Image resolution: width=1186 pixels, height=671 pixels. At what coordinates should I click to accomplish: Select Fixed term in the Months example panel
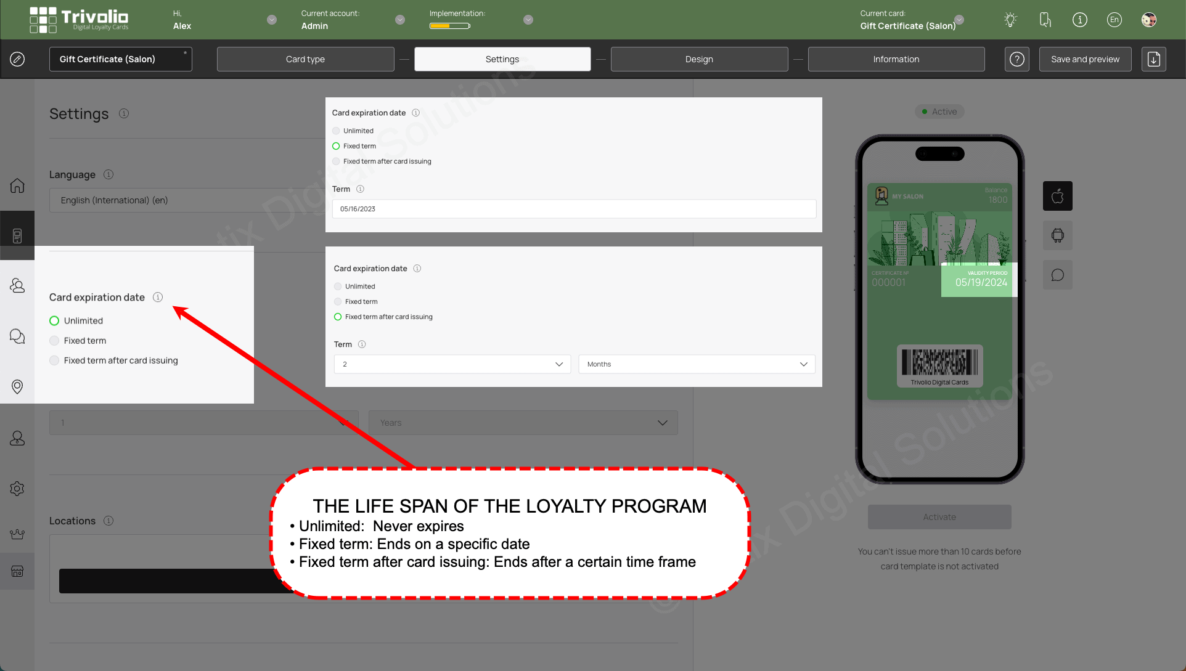338,301
